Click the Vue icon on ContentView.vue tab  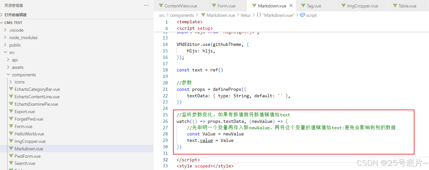pos(161,5)
